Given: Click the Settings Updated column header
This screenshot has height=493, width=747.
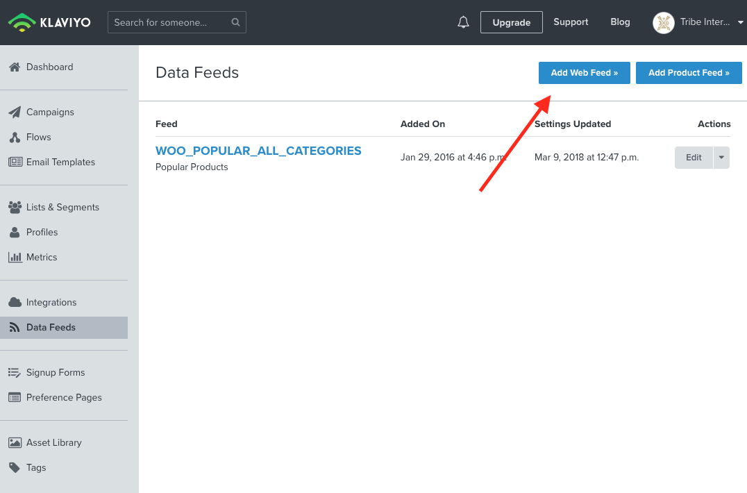Looking at the screenshot, I should coord(573,124).
